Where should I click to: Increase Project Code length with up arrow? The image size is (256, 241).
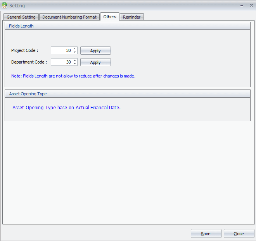[x=74, y=48]
